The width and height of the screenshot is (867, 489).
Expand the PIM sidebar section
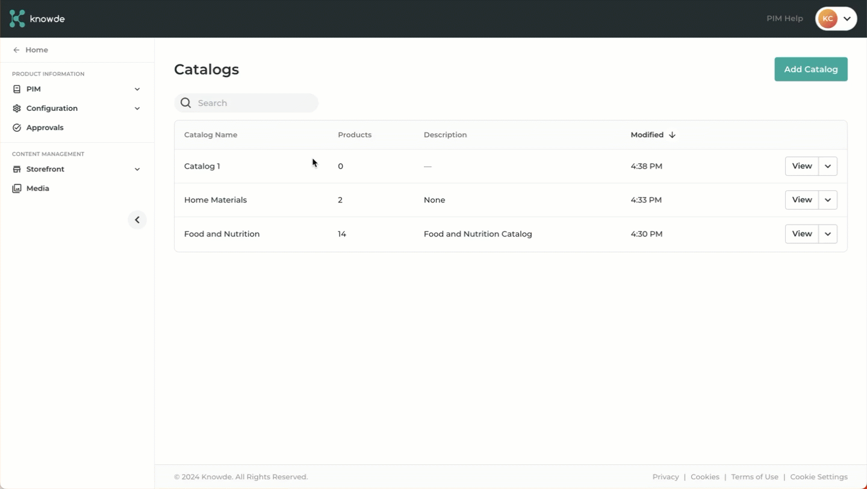pyautogui.click(x=137, y=89)
